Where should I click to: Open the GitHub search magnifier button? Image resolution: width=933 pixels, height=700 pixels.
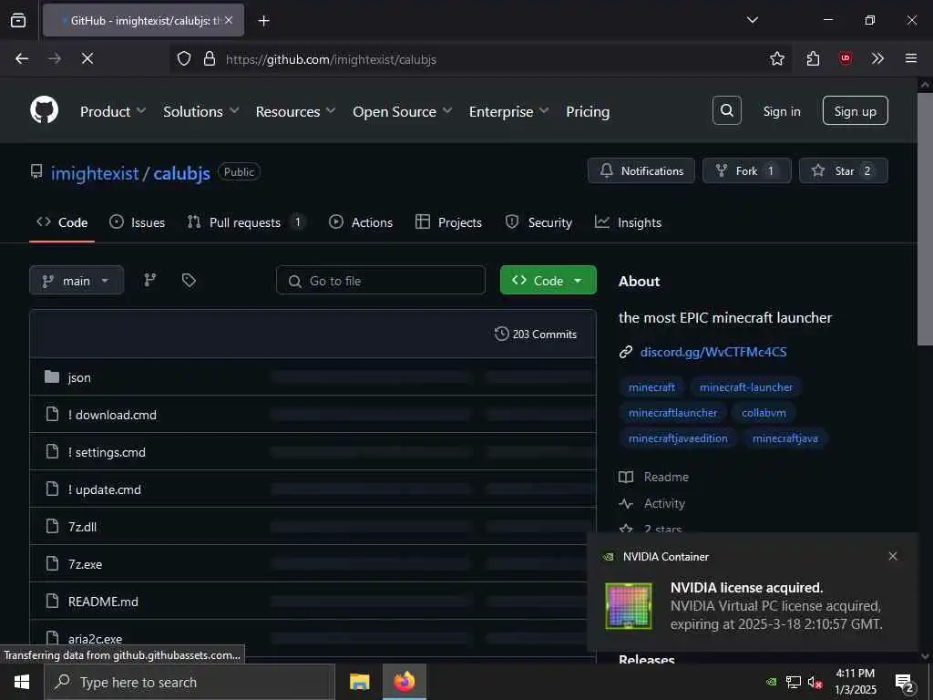(726, 110)
